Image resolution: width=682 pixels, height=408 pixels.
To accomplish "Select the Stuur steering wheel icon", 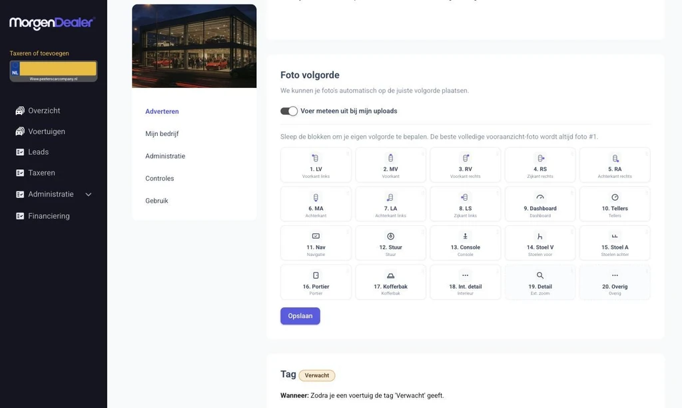I will [390, 237].
